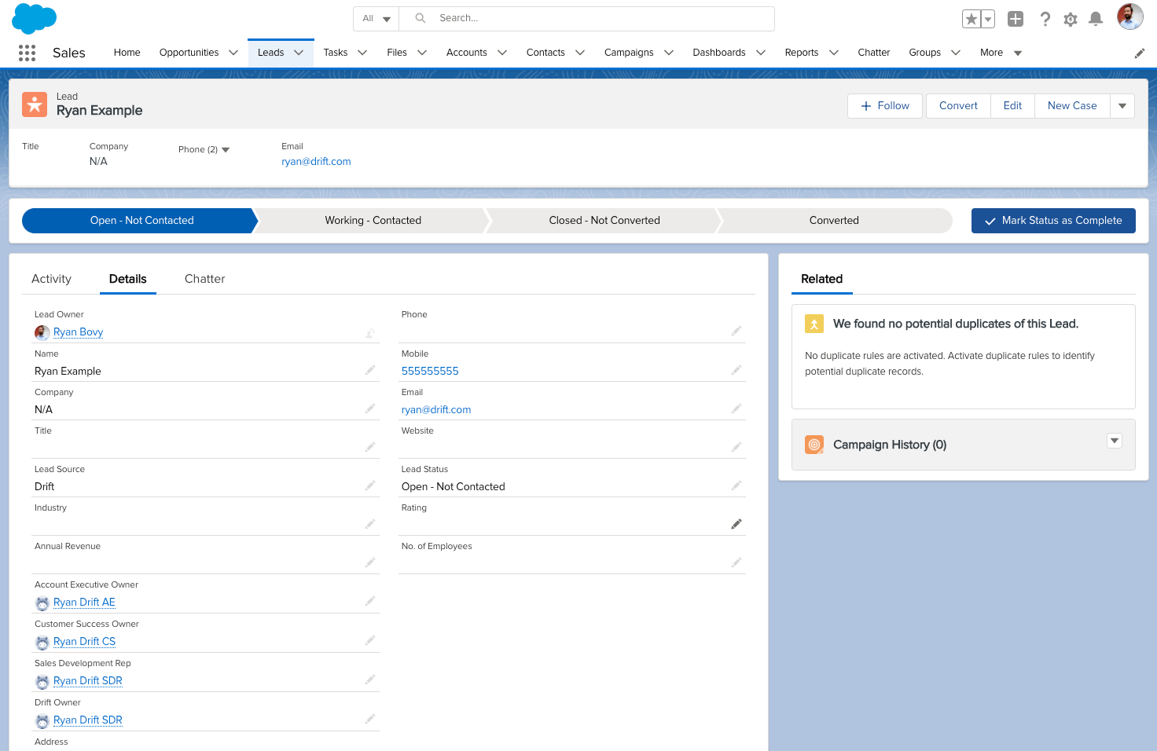Image resolution: width=1157 pixels, height=751 pixels.
Task: Open the Campaign History actions dropdown
Action: [1115, 441]
